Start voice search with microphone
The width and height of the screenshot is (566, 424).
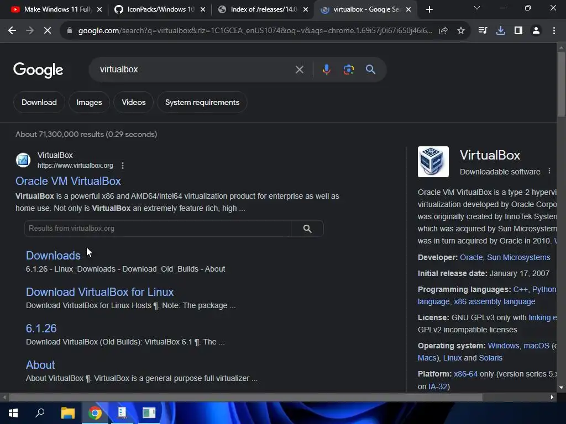pyautogui.click(x=326, y=69)
